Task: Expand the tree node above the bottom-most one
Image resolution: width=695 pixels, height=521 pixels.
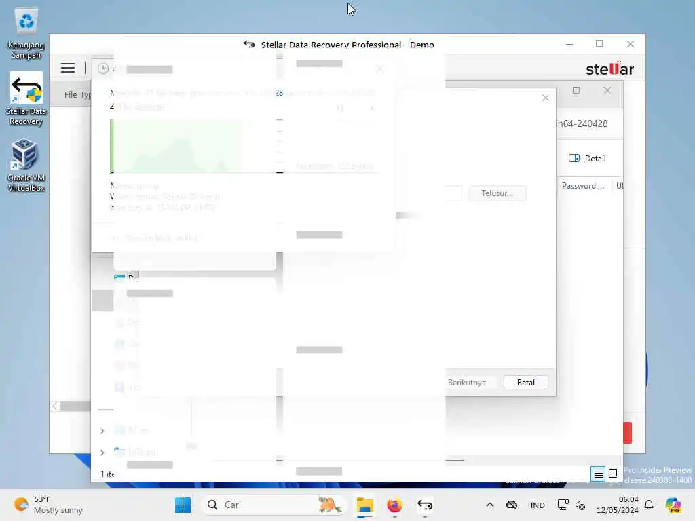Action: click(x=102, y=431)
